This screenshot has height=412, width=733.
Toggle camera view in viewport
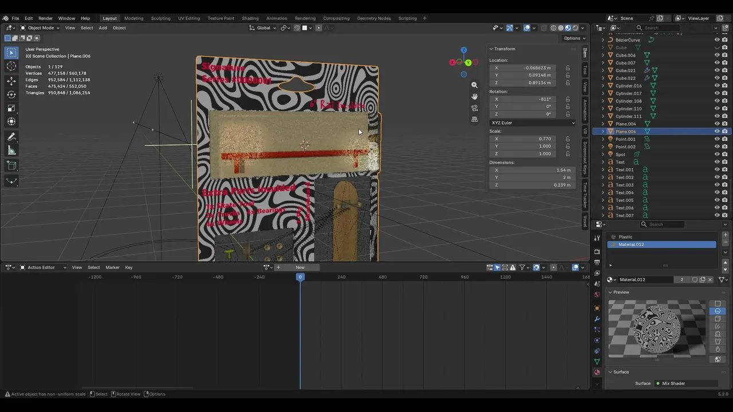pyautogui.click(x=474, y=108)
